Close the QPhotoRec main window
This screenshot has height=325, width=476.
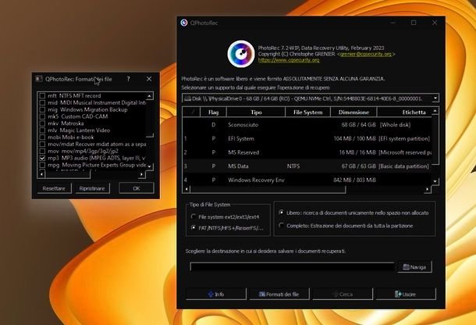click(435, 23)
